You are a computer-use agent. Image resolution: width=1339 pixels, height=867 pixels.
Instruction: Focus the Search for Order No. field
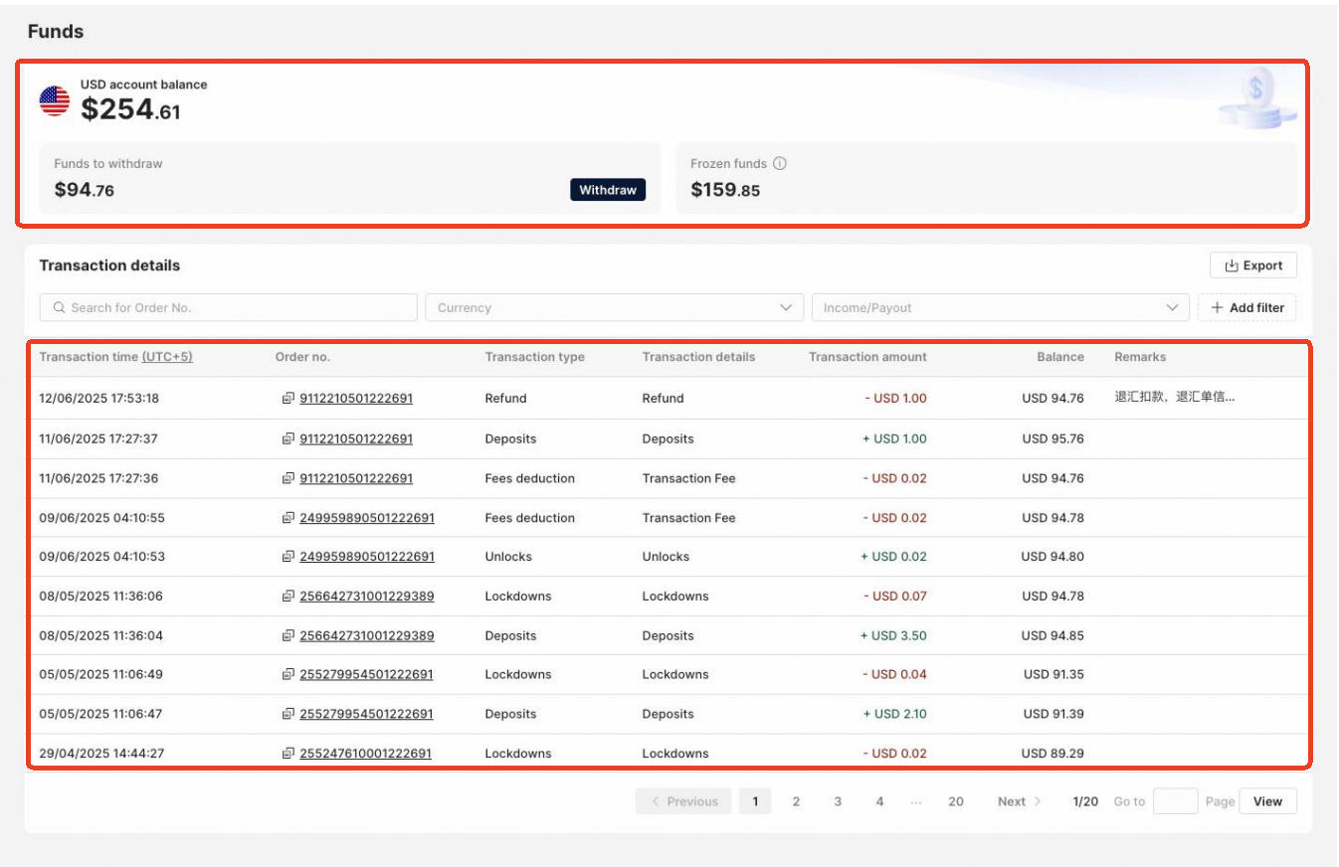pyautogui.click(x=229, y=308)
